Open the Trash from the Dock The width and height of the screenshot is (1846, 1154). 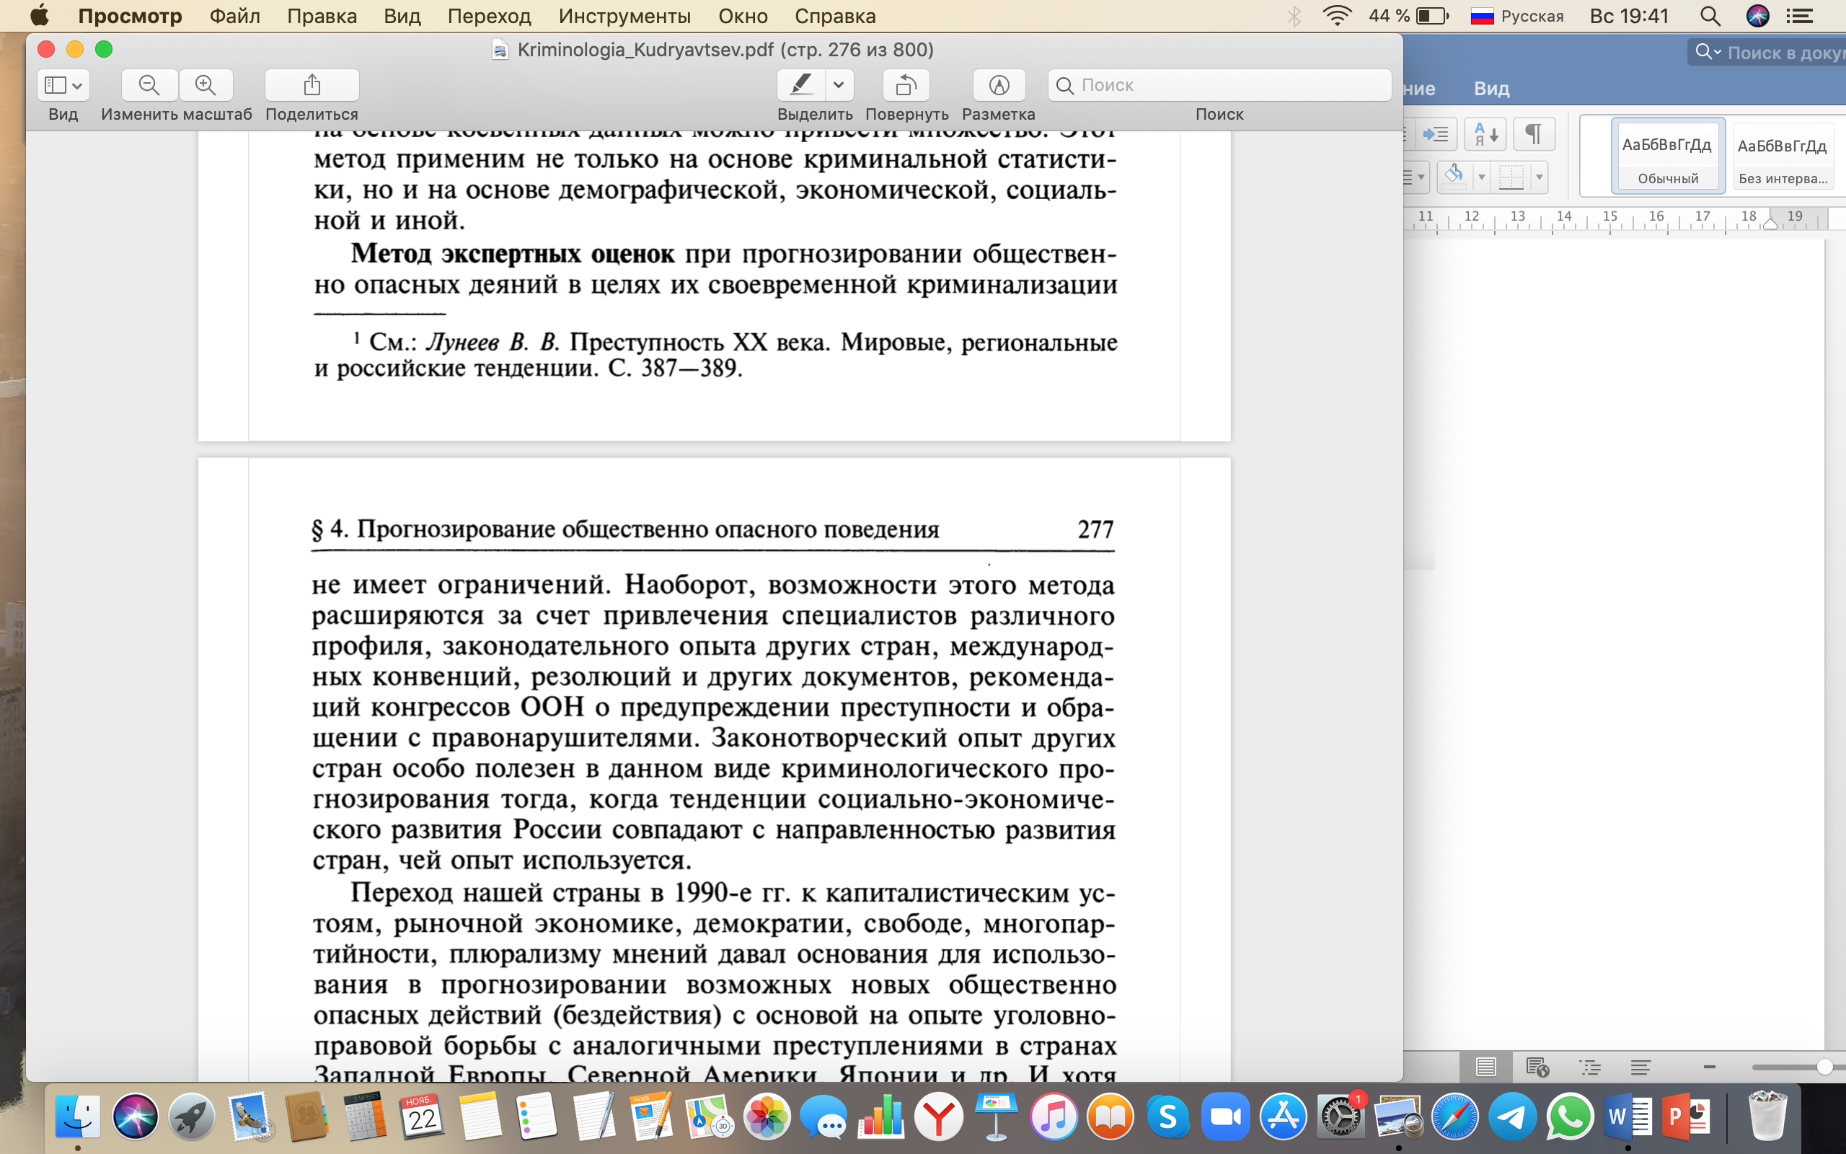point(1768,1116)
